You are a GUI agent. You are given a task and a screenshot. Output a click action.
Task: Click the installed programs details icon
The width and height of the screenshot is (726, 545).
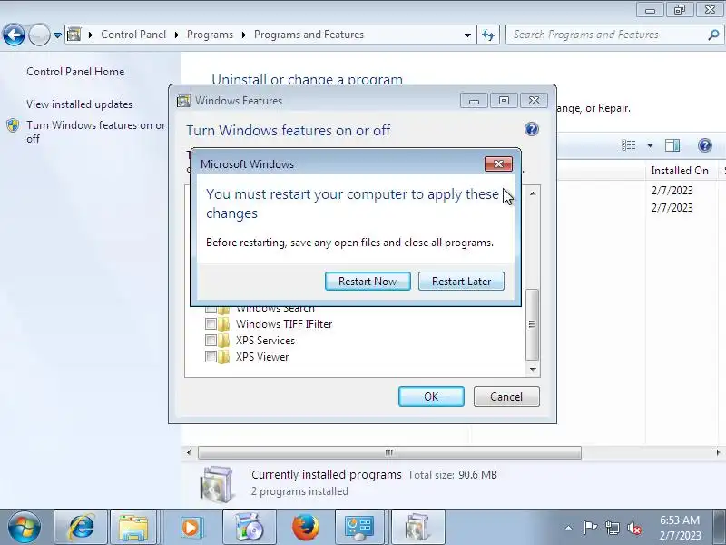click(x=217, y=484)
